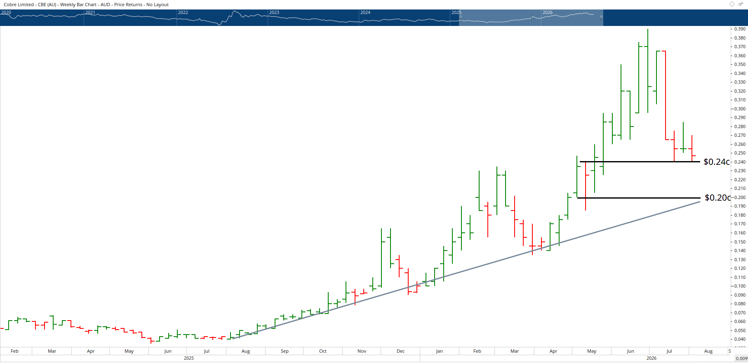Select the grey rising trendline
748x363 pixels.
[x=466, y=270]
